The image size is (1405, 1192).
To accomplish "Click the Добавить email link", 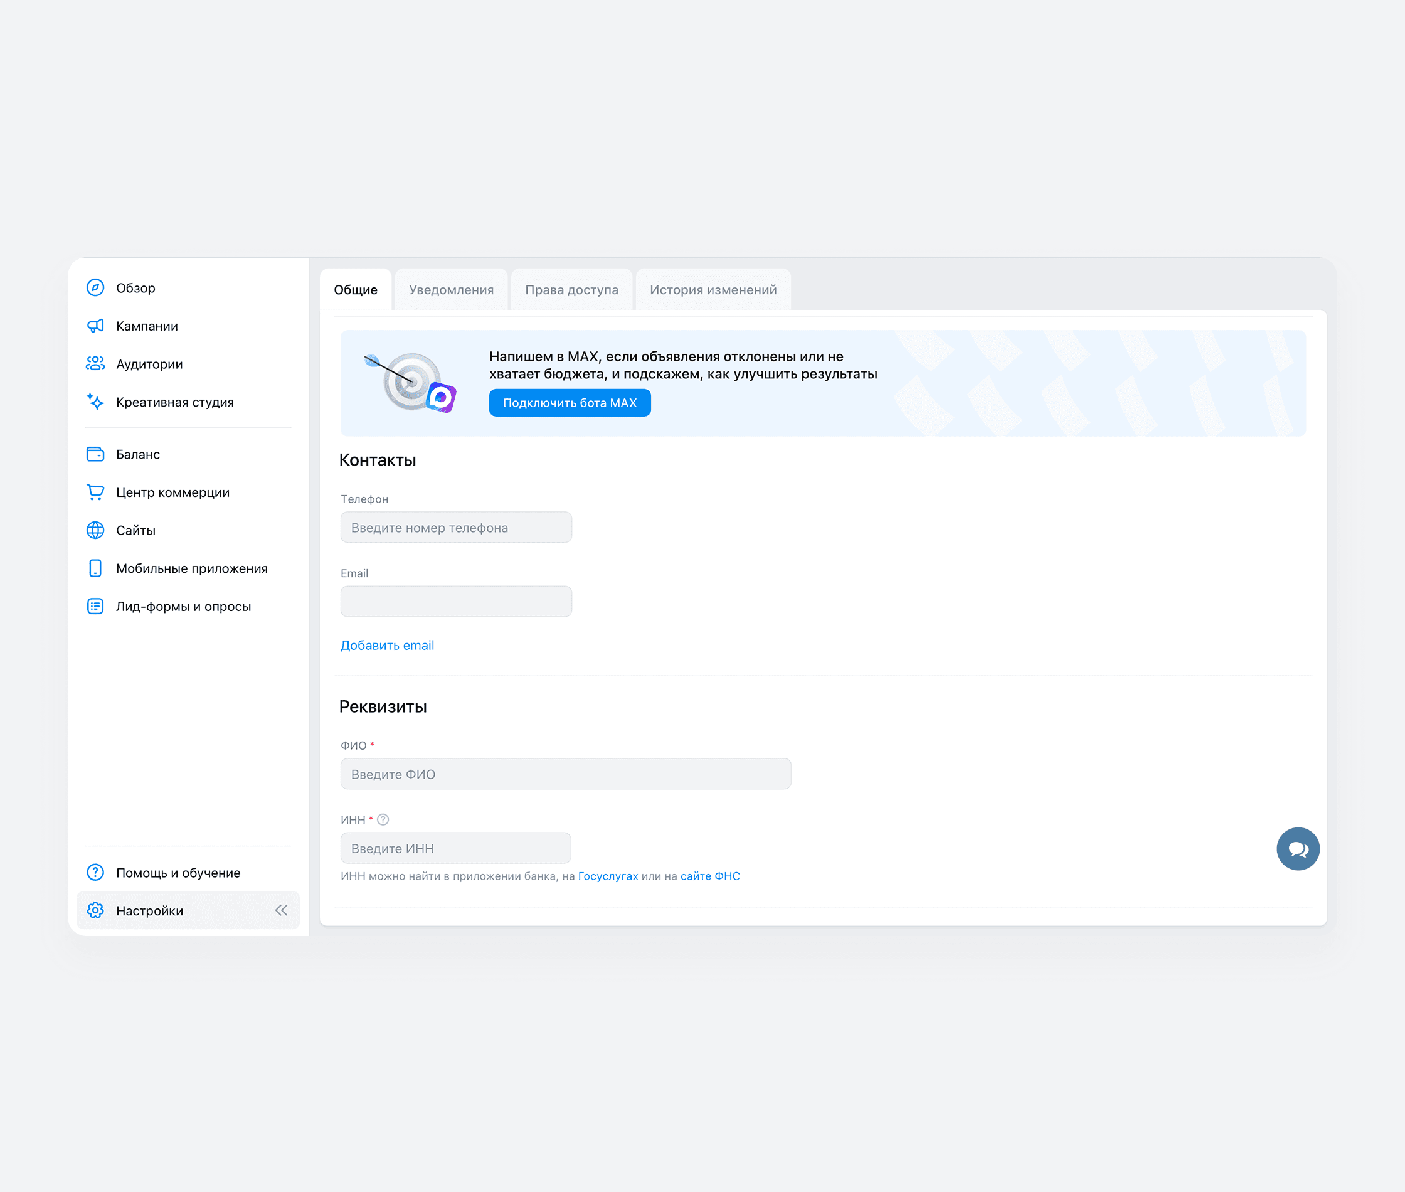I will pyautogui.click(x=387, y=646).
